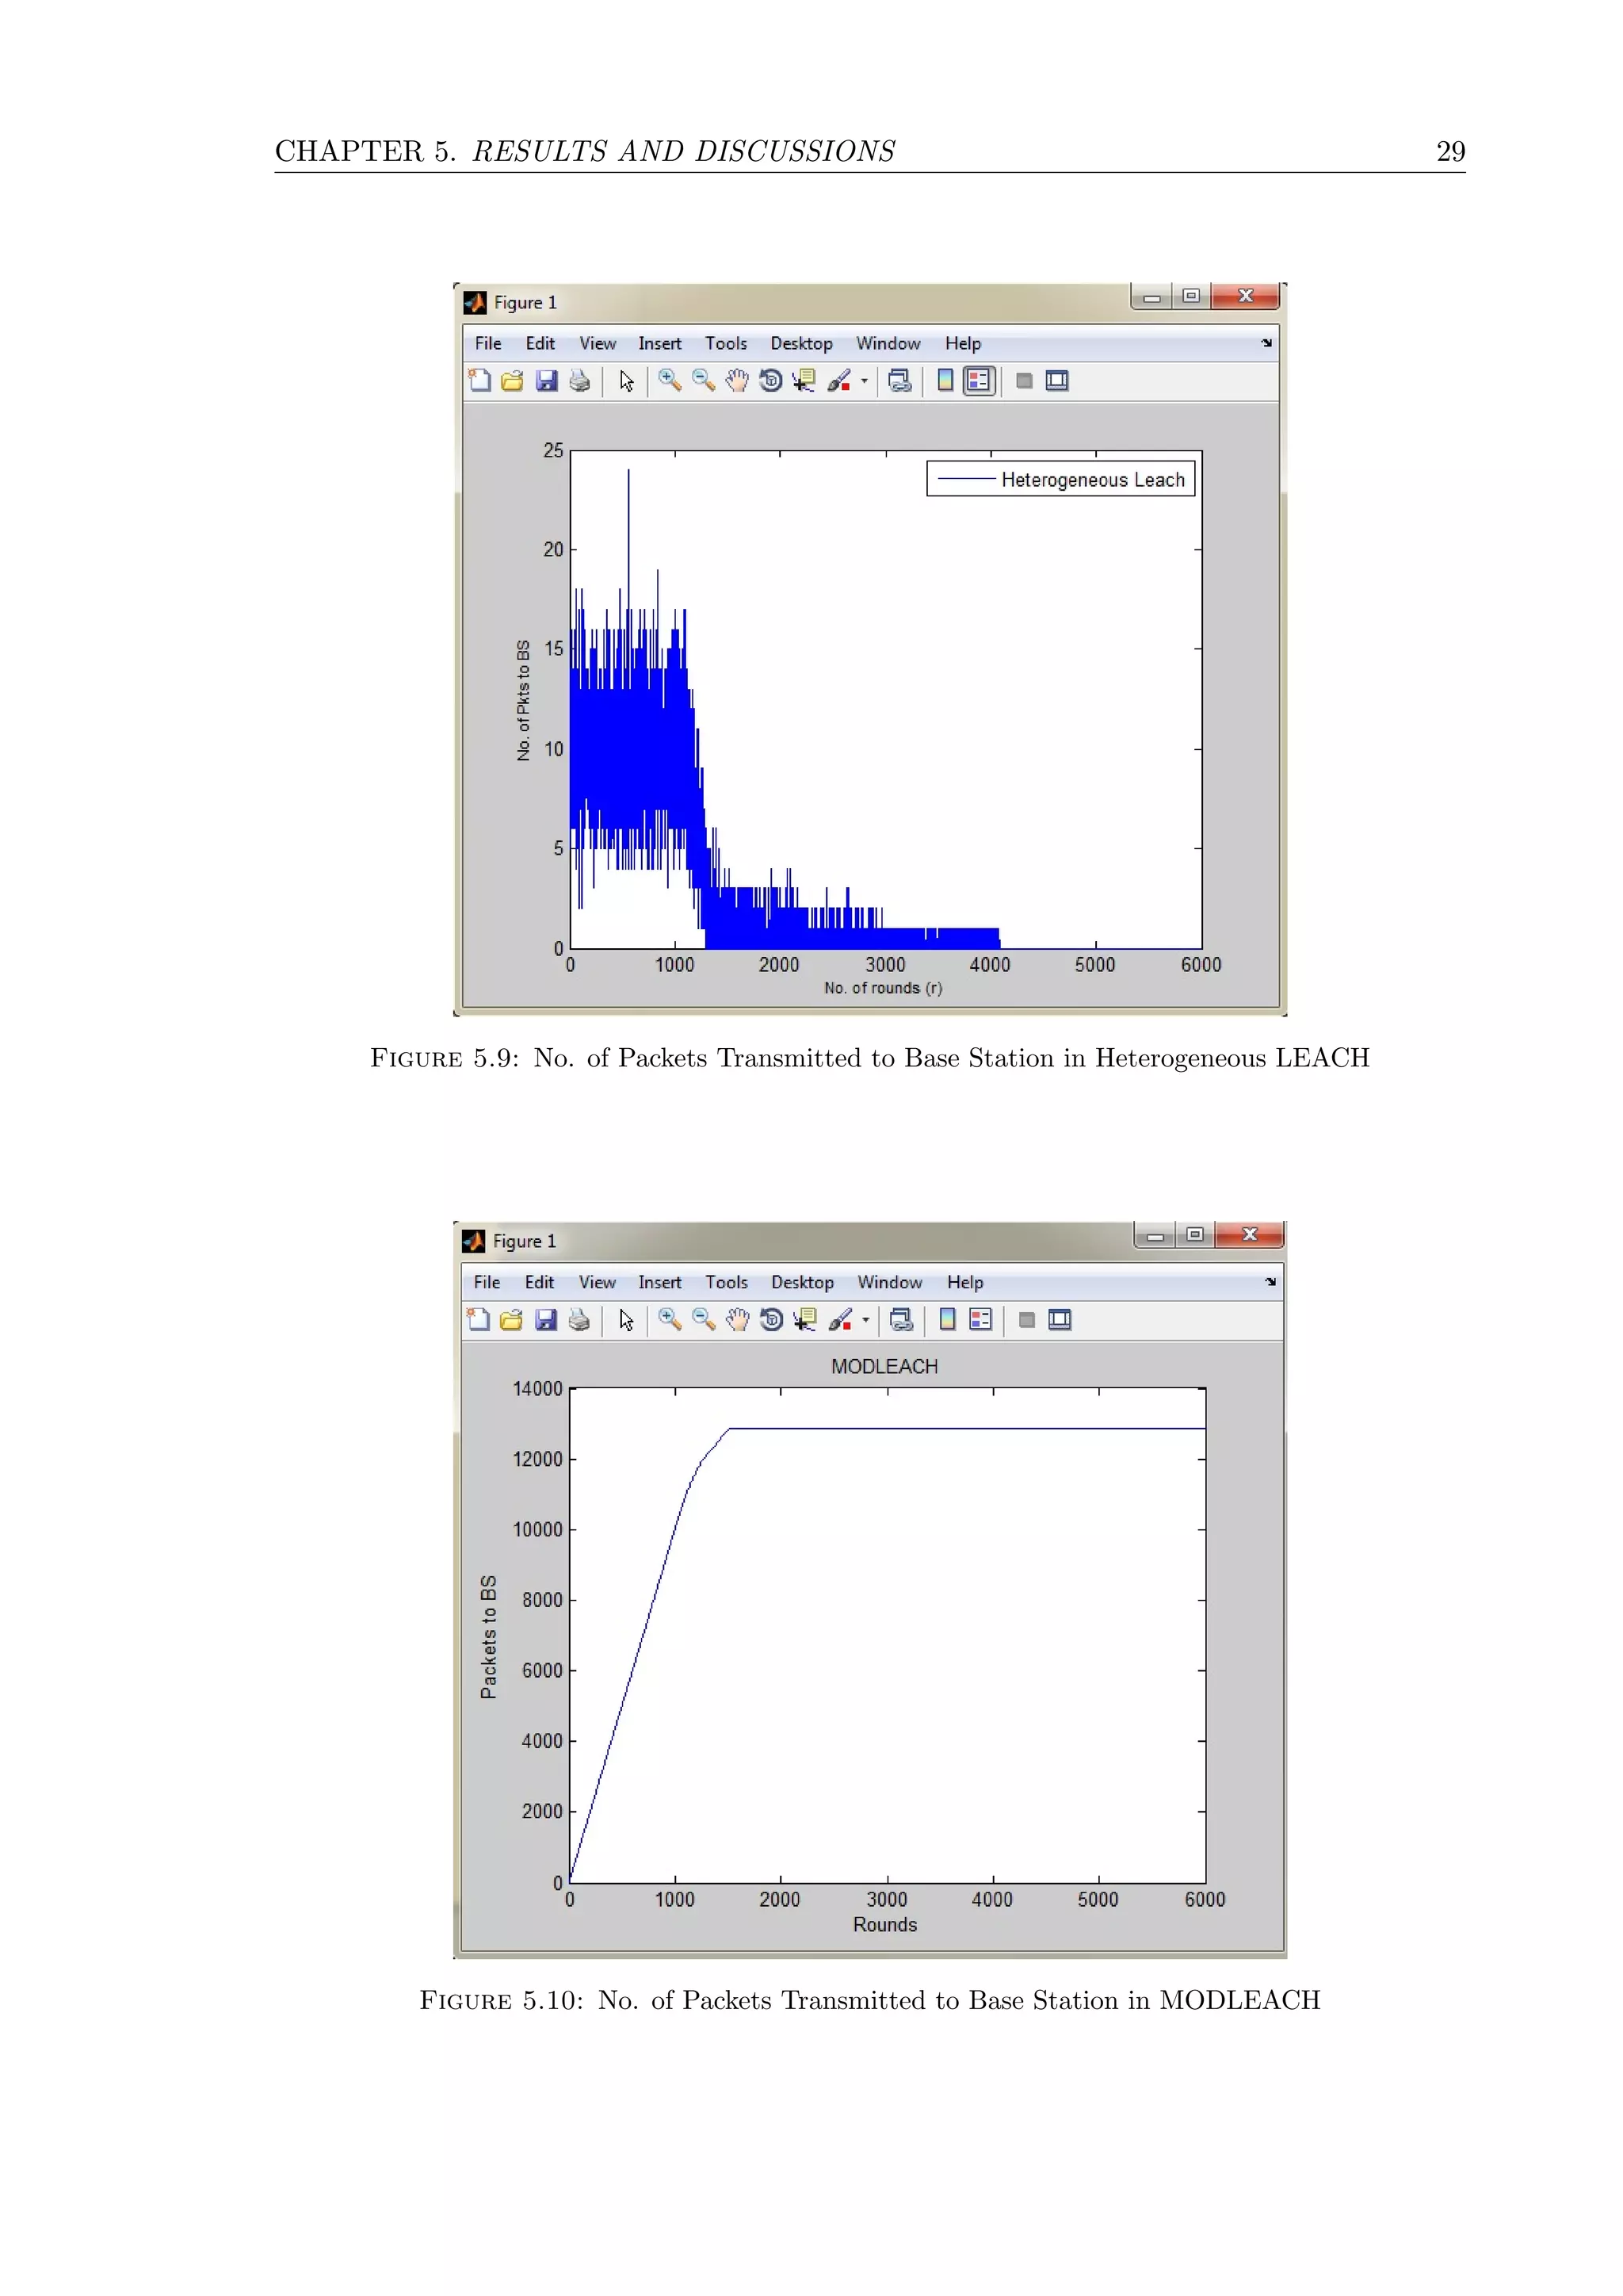Click Zoom In icon in Heterogeneous Leach figure
The image size is (1623, 2296).
tap(670, 381)
